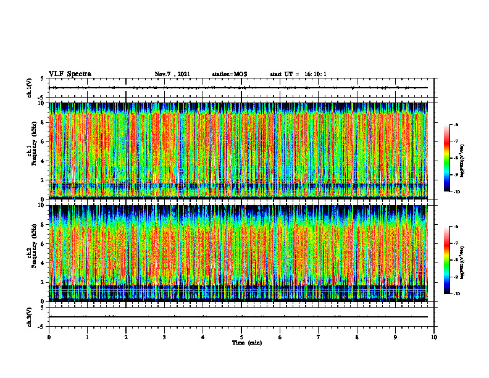Click the "6" kHz tick on ch.2 frequency axis
Image resolution: width=489 pixels, height=378 pixels.
[x=43, y=244]
